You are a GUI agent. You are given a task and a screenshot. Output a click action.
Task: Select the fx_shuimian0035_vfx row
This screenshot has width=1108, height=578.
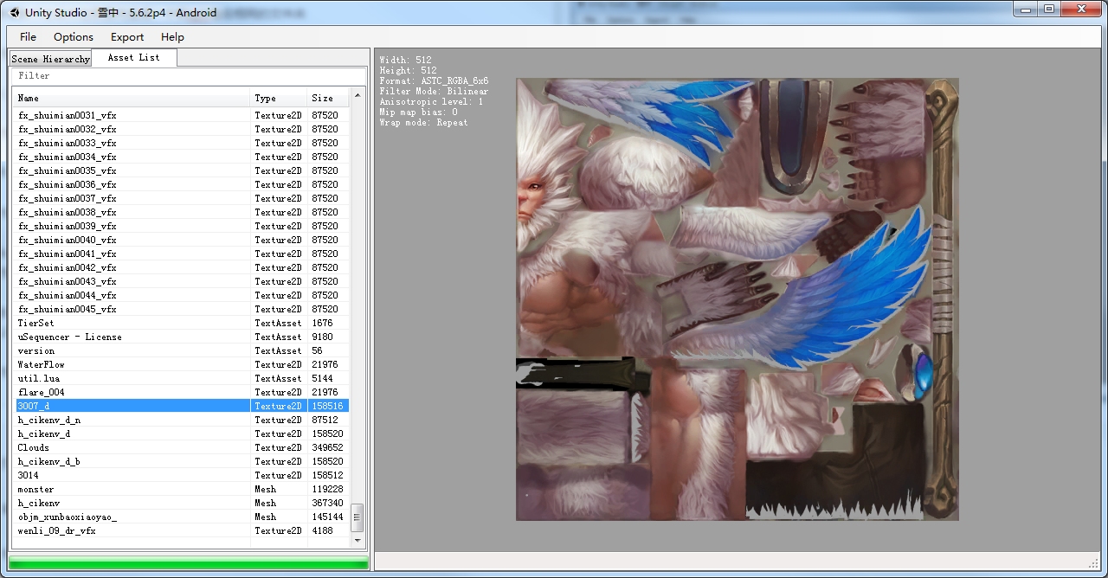[182, 170]
